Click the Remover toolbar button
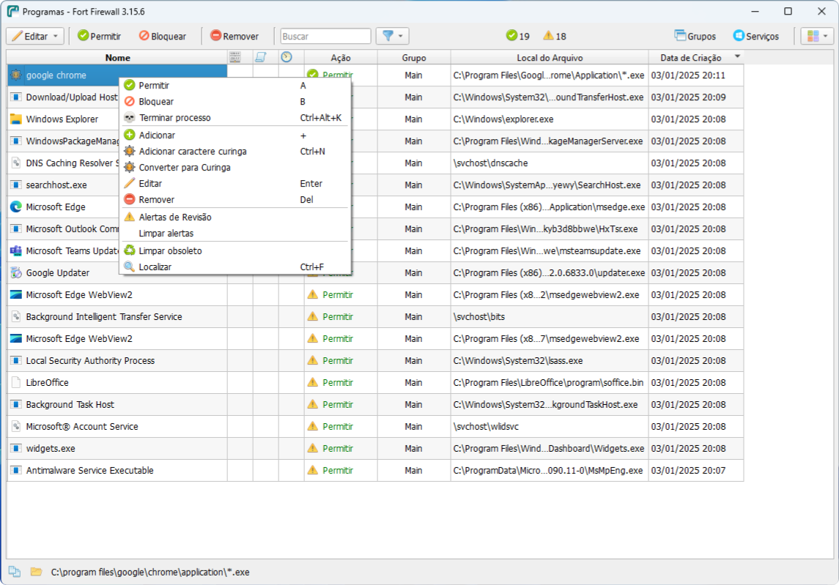Screen dimensions: 839x585 point(235,37)
